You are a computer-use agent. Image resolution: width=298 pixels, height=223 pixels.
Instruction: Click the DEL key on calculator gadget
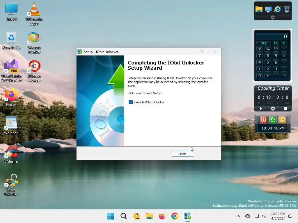tap(264, 43)
